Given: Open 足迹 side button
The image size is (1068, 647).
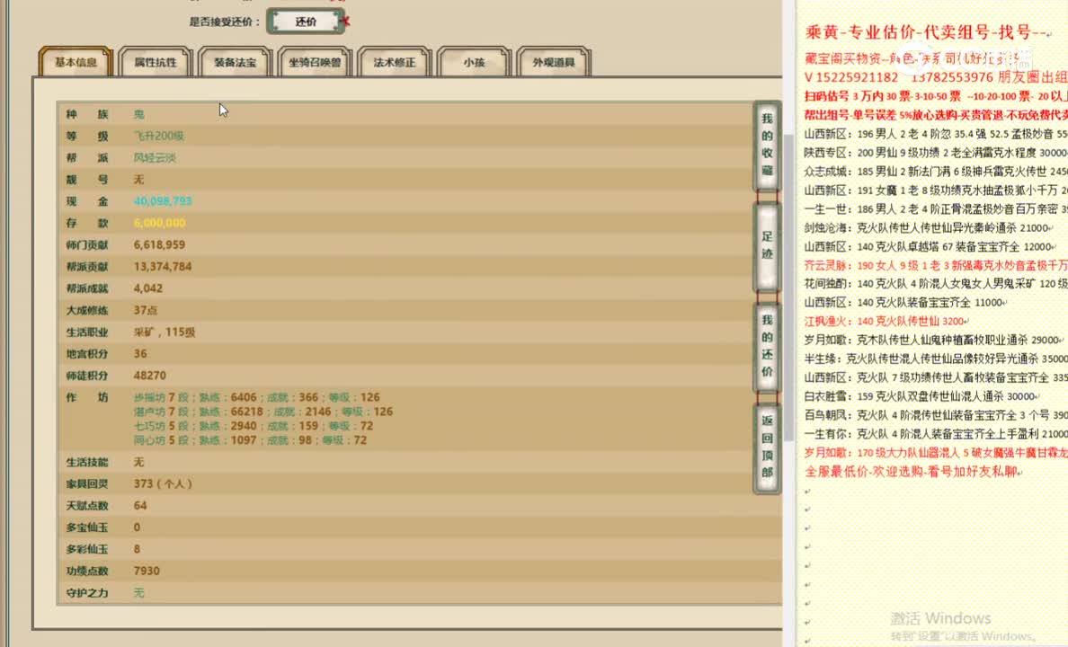Looking at the screenshot, I should tap(767, 246).
